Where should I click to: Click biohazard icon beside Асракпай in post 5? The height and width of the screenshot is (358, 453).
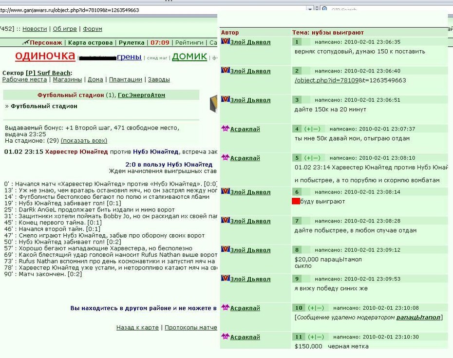point(226,157)
